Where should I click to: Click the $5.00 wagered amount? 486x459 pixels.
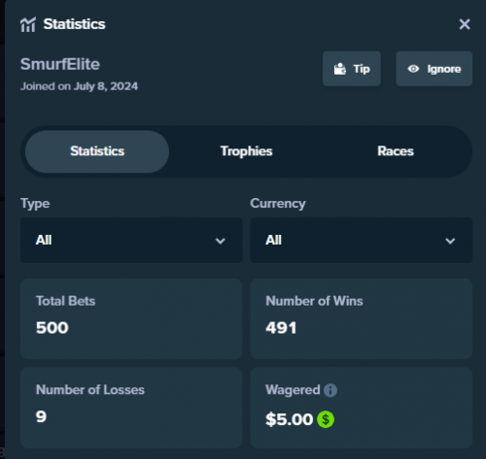pyautogui.click(x=289, y=419)
